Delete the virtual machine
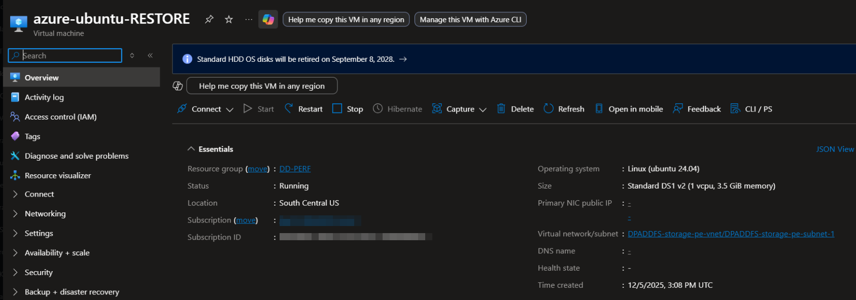Image resolution: width=856 pixels, height=300 pixels. (515, 109)
